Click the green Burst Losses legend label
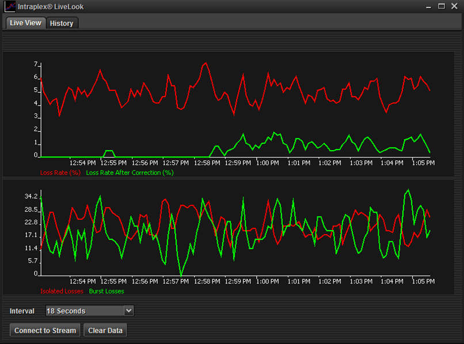 coord(107,291)
